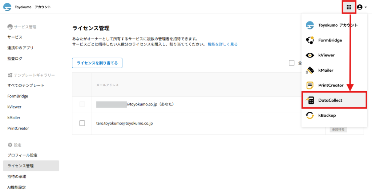Image resolution: width=372 pixels, height=195 pixels.
Task: Open the app launcher grid icon
Action: (349, 7)
